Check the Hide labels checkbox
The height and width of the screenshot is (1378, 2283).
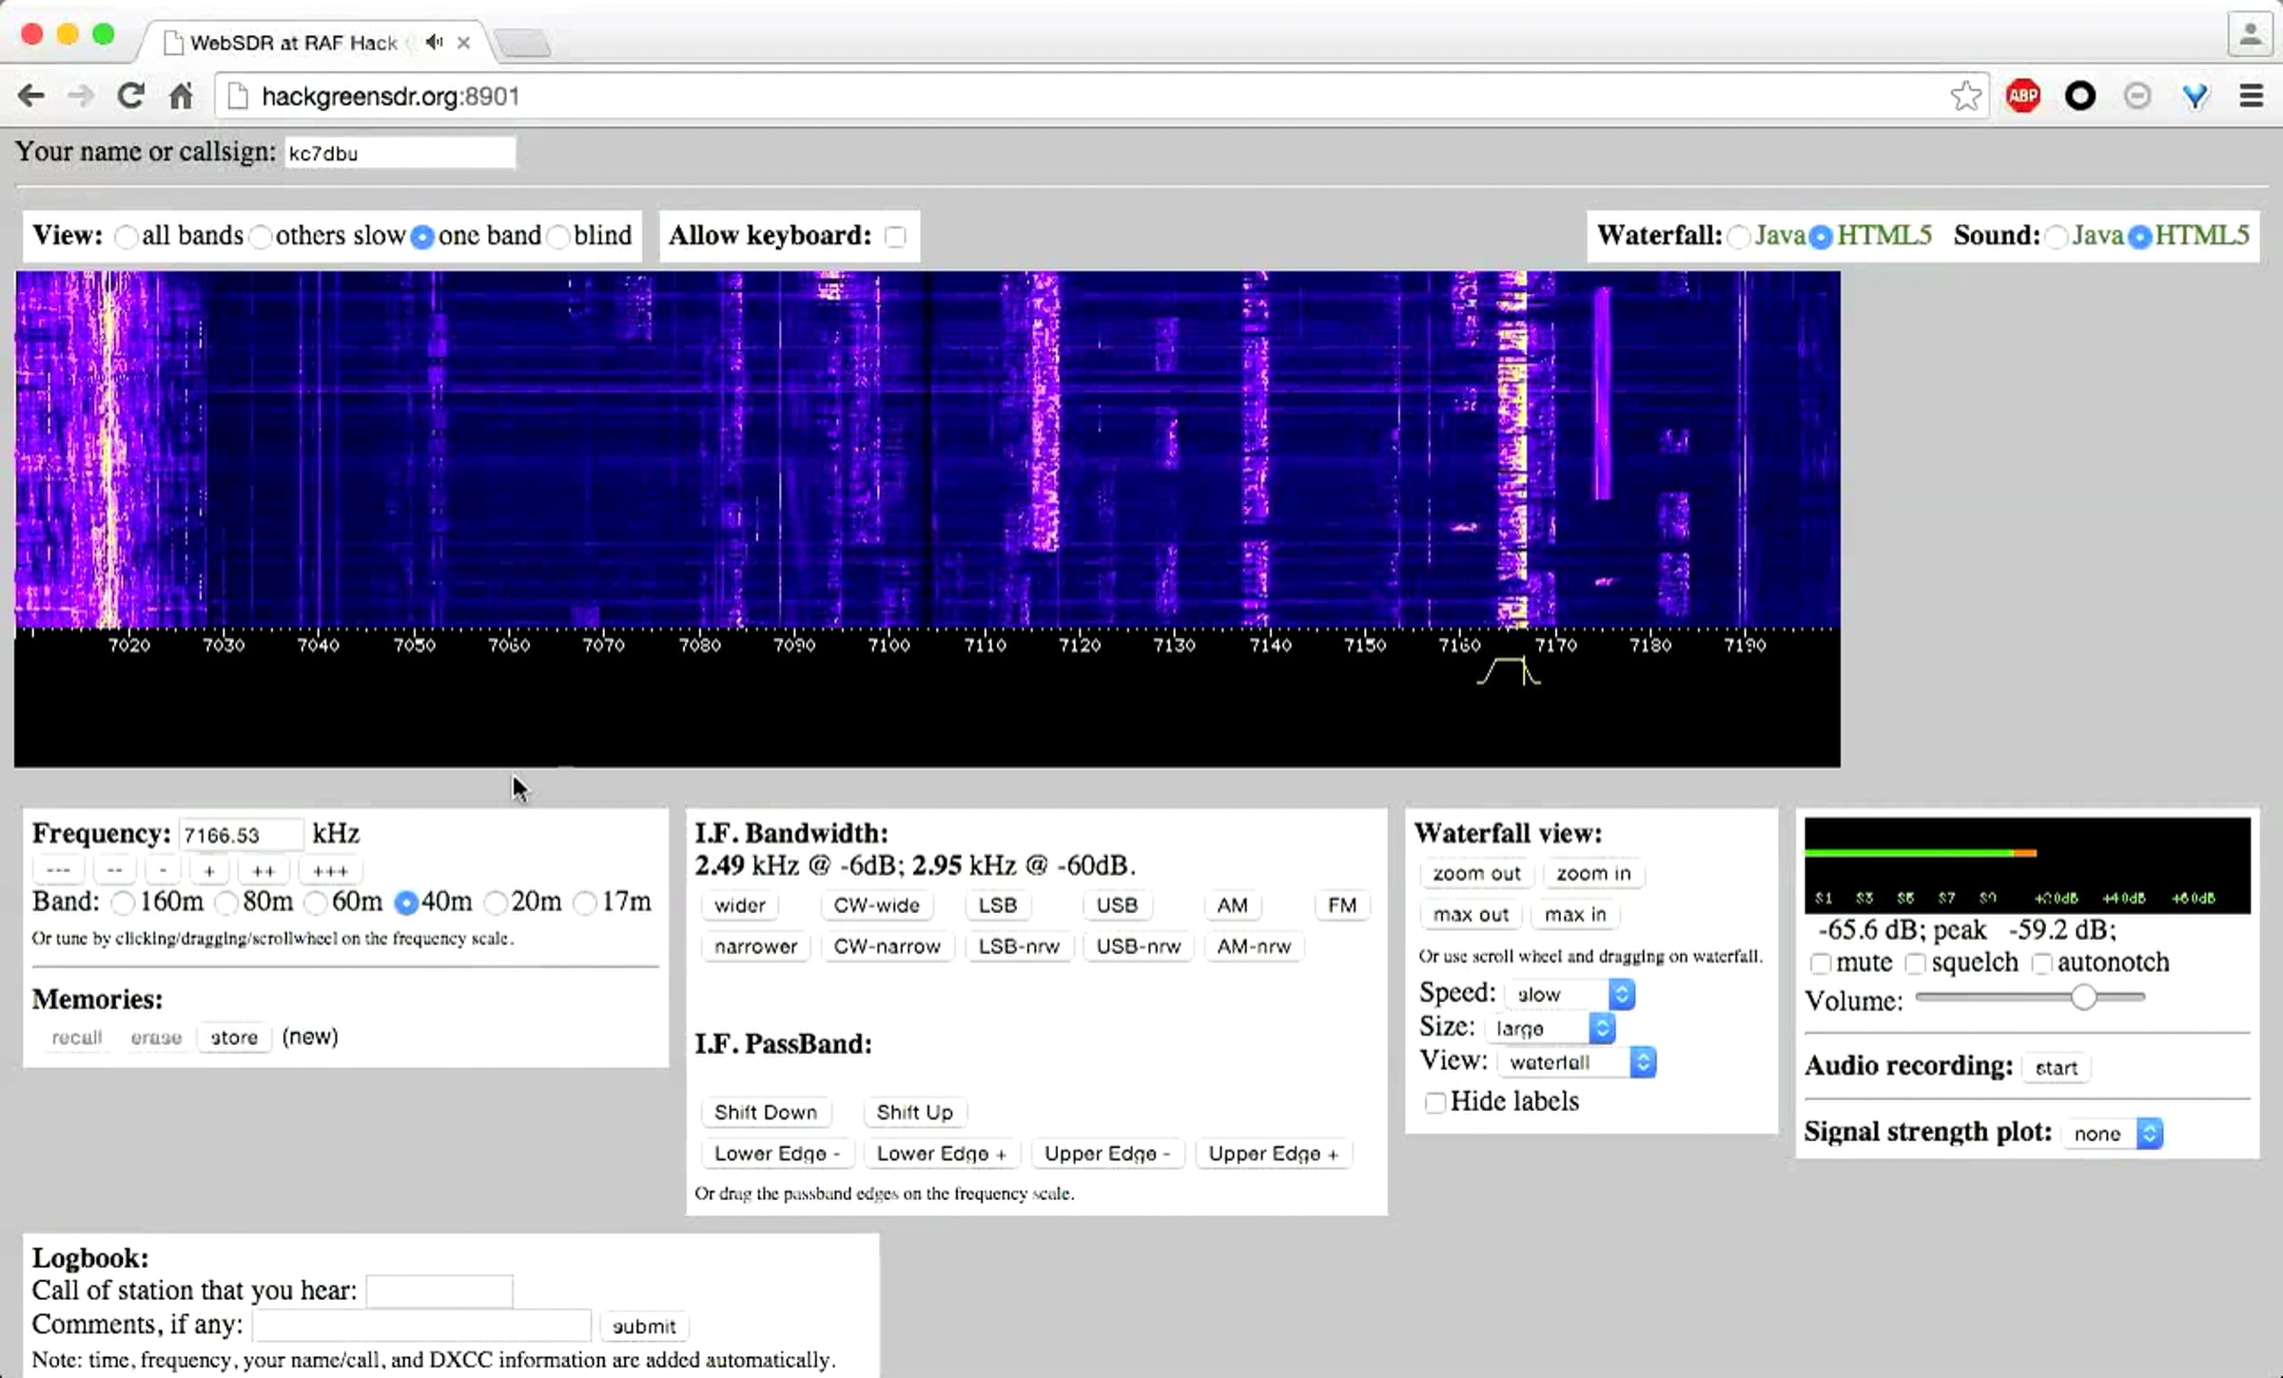[1434, 1103]
